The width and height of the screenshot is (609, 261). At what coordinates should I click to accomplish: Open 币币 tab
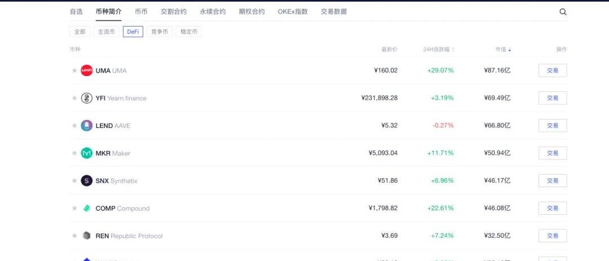(x=141, y=12)
